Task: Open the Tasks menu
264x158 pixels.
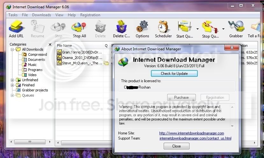Action: click(13, 15)
